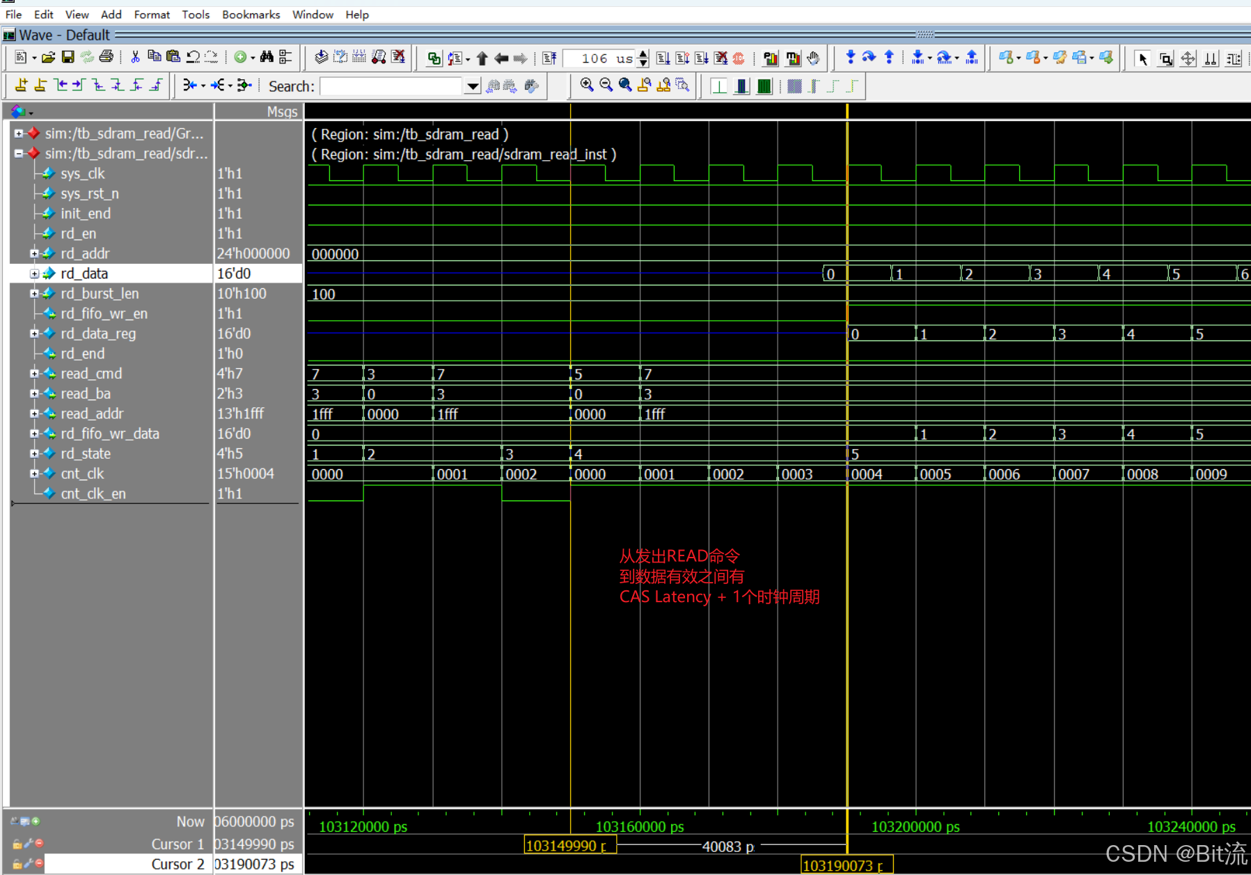
Task: Click the run length field showing 106 us
Action: point(600,58)
